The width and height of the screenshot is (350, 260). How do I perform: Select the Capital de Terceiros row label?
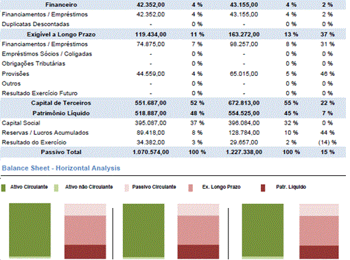pyautogui.click(x=61, y=103)
